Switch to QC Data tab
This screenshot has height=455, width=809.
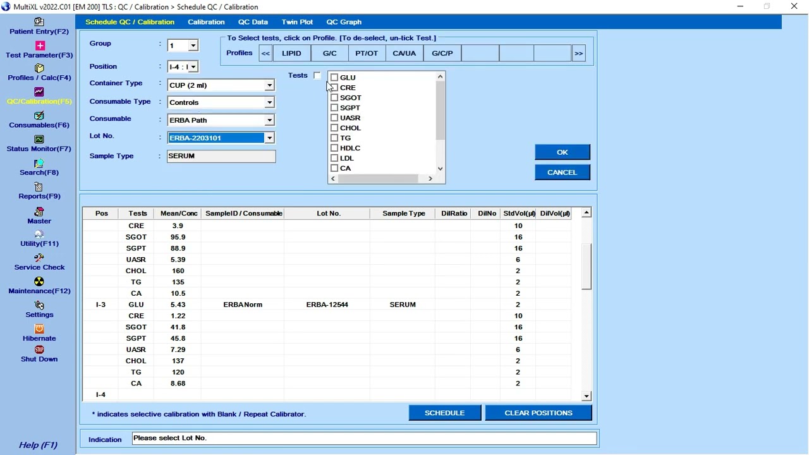click(x=253, y=22)
